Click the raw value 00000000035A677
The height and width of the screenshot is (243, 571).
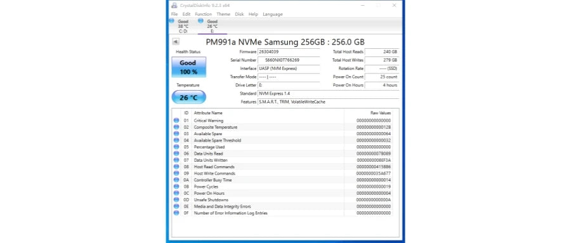(x=374, y=173)
